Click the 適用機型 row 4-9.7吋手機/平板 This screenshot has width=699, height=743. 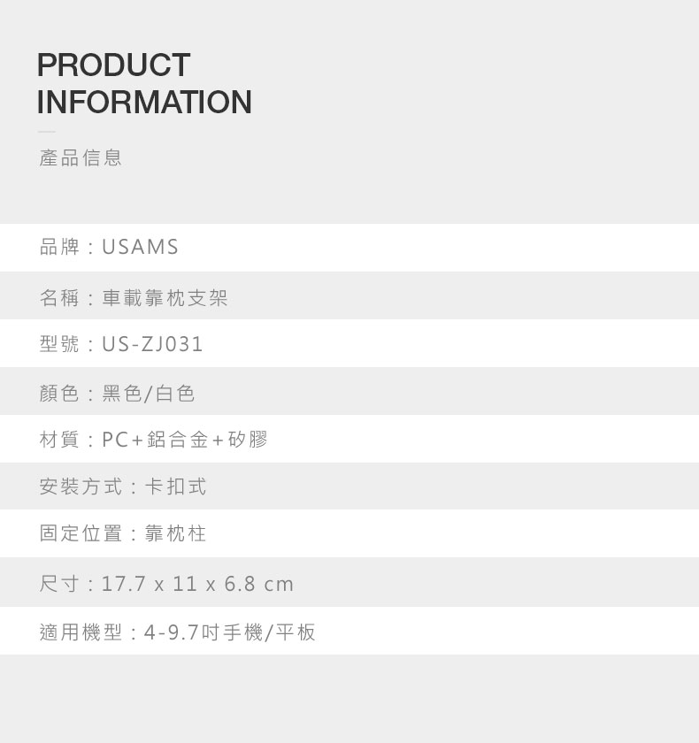[x=349, y=631]
